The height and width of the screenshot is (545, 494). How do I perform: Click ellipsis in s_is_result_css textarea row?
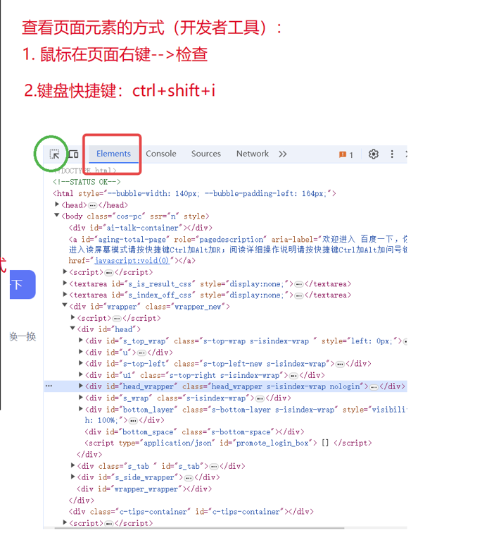tap(298, 284)
